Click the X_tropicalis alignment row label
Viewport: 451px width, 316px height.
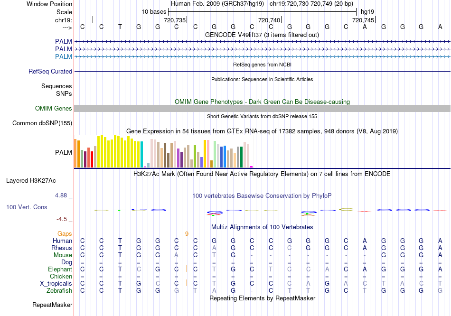tap(56, 284)
